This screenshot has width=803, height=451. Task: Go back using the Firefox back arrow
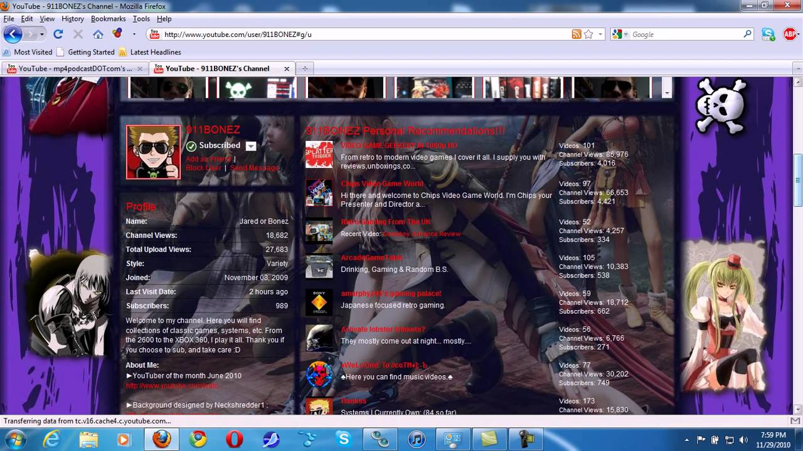click(13, 34)
